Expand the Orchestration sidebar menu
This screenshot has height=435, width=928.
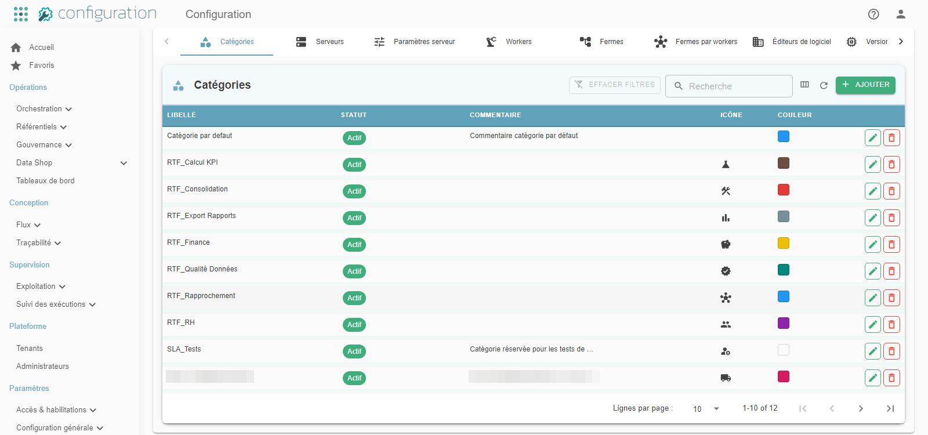pyautogui.click(x=44, y=109)
